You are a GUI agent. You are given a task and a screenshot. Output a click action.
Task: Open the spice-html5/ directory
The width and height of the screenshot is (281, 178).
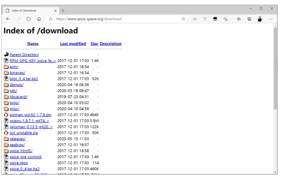(x=21, y=151)
